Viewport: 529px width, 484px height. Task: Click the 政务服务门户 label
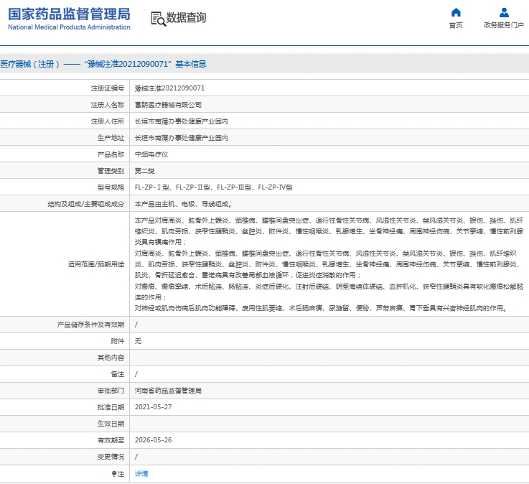pos(504,25)
